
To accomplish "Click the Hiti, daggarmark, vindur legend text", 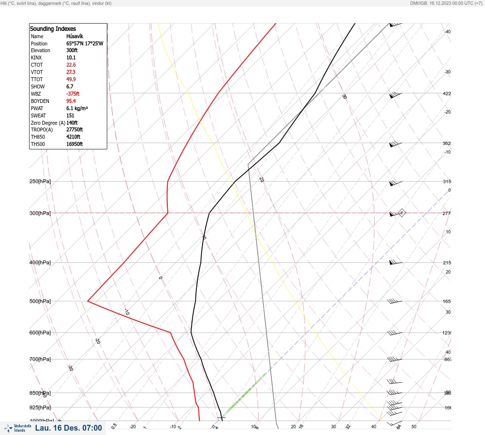I will point(56,3).
